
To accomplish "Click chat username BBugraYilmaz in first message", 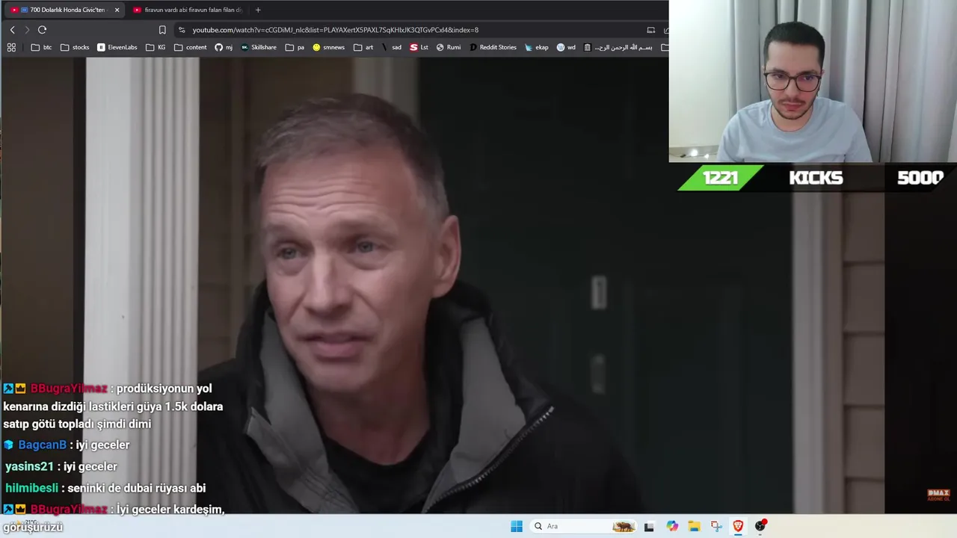I will click(69, 389).
